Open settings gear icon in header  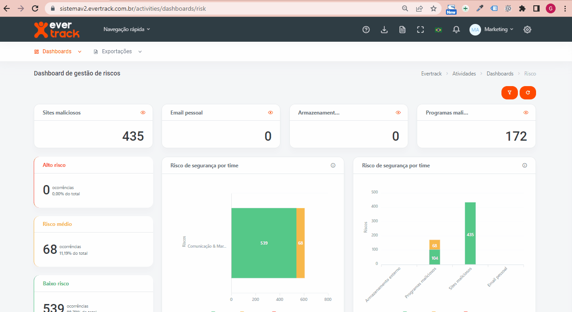pyautogui.click(x=527, y=30)
